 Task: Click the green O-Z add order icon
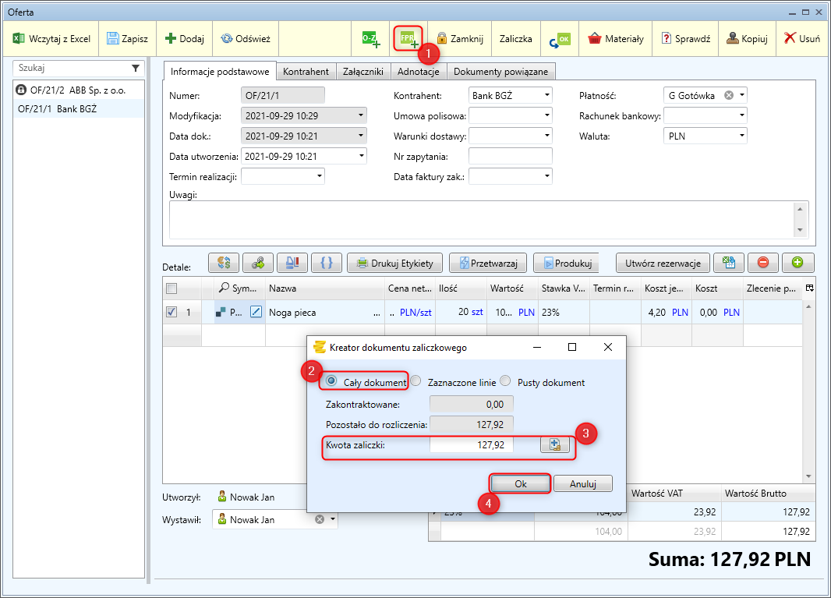(370, 38)
